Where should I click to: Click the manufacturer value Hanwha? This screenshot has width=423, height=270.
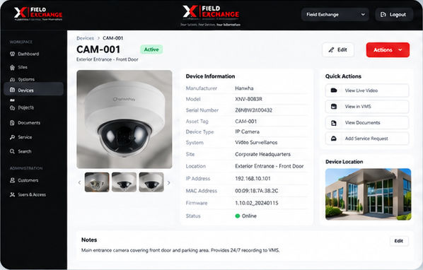244,88
